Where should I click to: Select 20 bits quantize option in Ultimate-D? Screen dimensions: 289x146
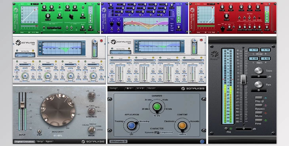(x=145, y=109)
